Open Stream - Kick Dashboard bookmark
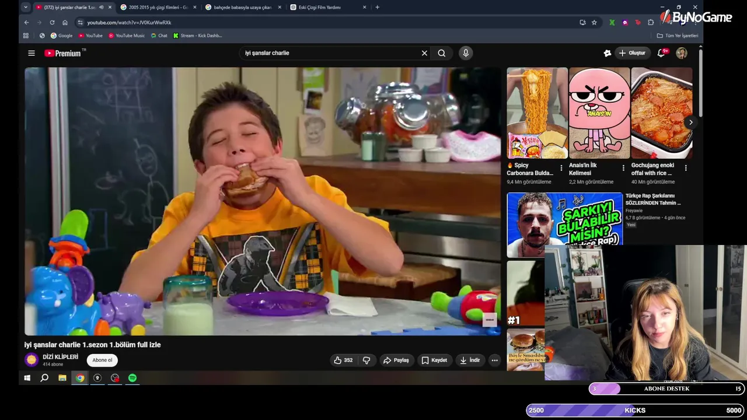Screen dimensions: 747x420 click(197, 36)
